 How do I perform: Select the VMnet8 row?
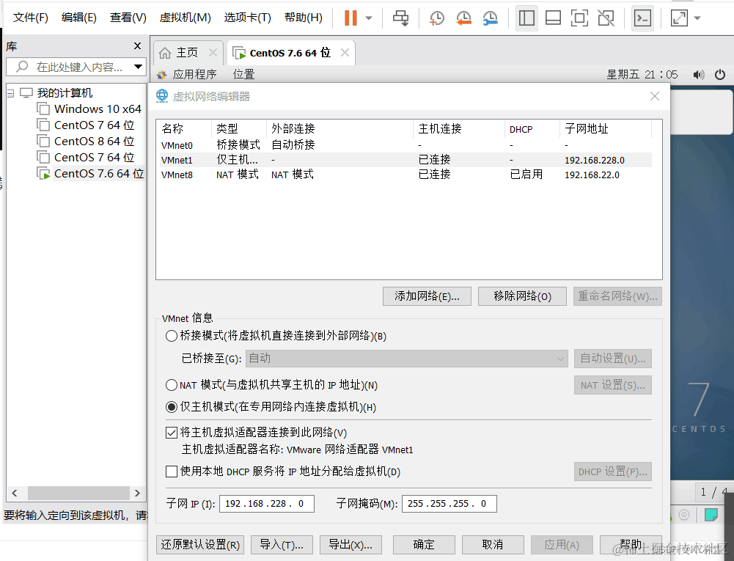tap(405, 175)
